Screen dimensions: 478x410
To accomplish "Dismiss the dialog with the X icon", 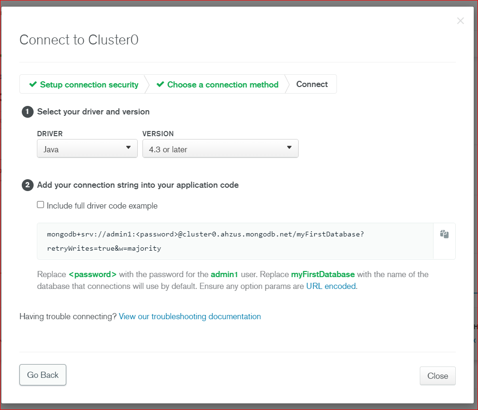I will pos(460,20).
